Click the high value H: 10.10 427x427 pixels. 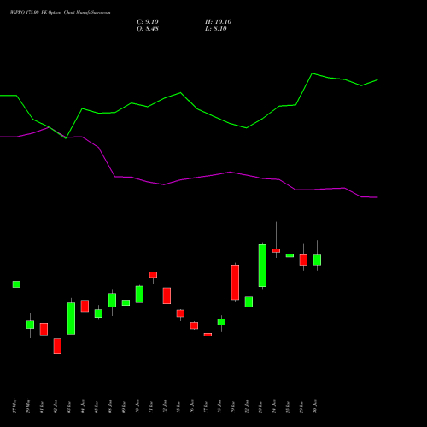pyautogui.click(x=218, y=22)
